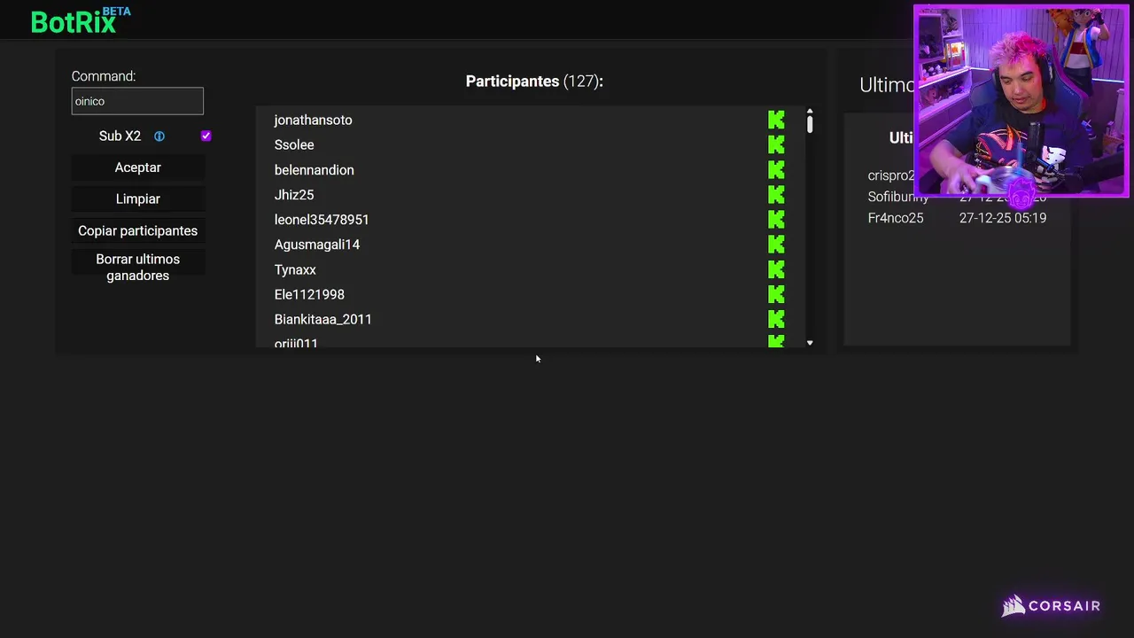1134x638 pixels.
Task: Click the Kick icon next to Jhiz25
Action: pos(776,194)
